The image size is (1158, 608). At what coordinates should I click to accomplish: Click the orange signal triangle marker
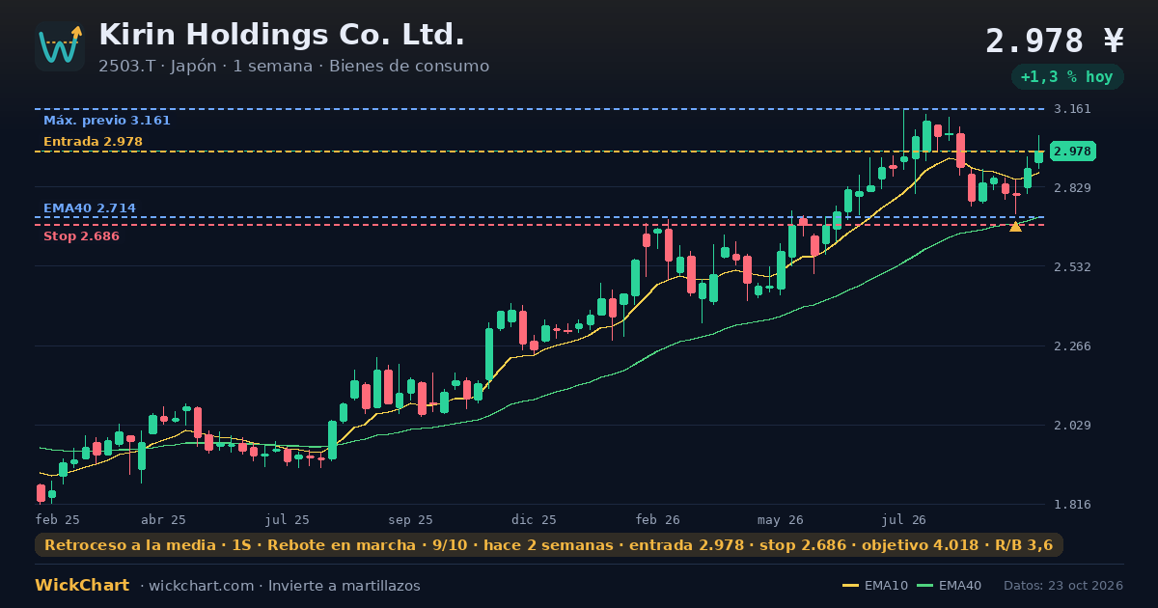pos(1015,226)
